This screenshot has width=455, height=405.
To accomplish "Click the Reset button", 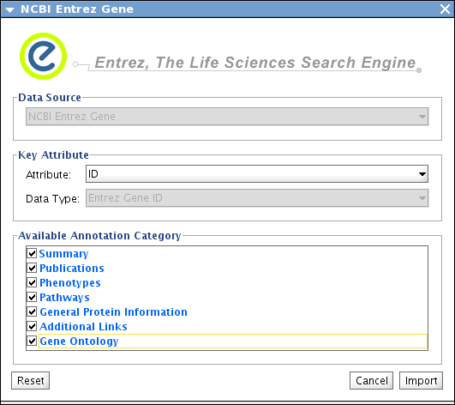I will pos(31,381).
